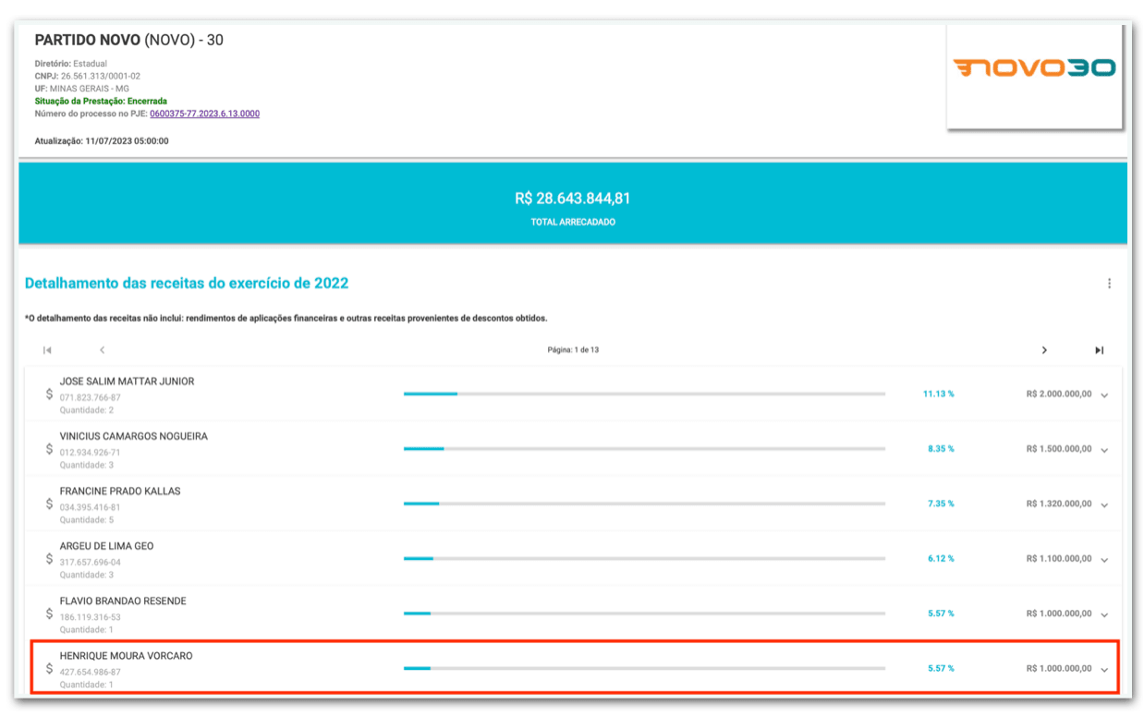Click CPF 034.395.416-81
The image size is (1144, 717).
91,507
